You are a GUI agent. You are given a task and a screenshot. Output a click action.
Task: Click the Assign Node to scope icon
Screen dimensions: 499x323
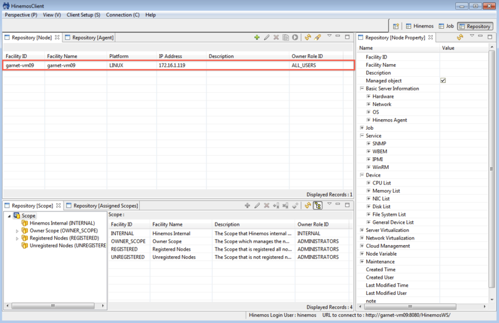[x=276, y=206]
